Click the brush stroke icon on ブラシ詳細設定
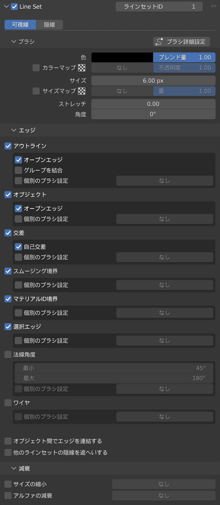220x505 pixels. pos(160,42)
